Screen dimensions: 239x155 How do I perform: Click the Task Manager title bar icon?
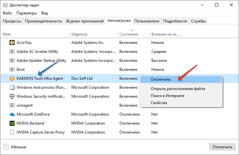point(5,5)
